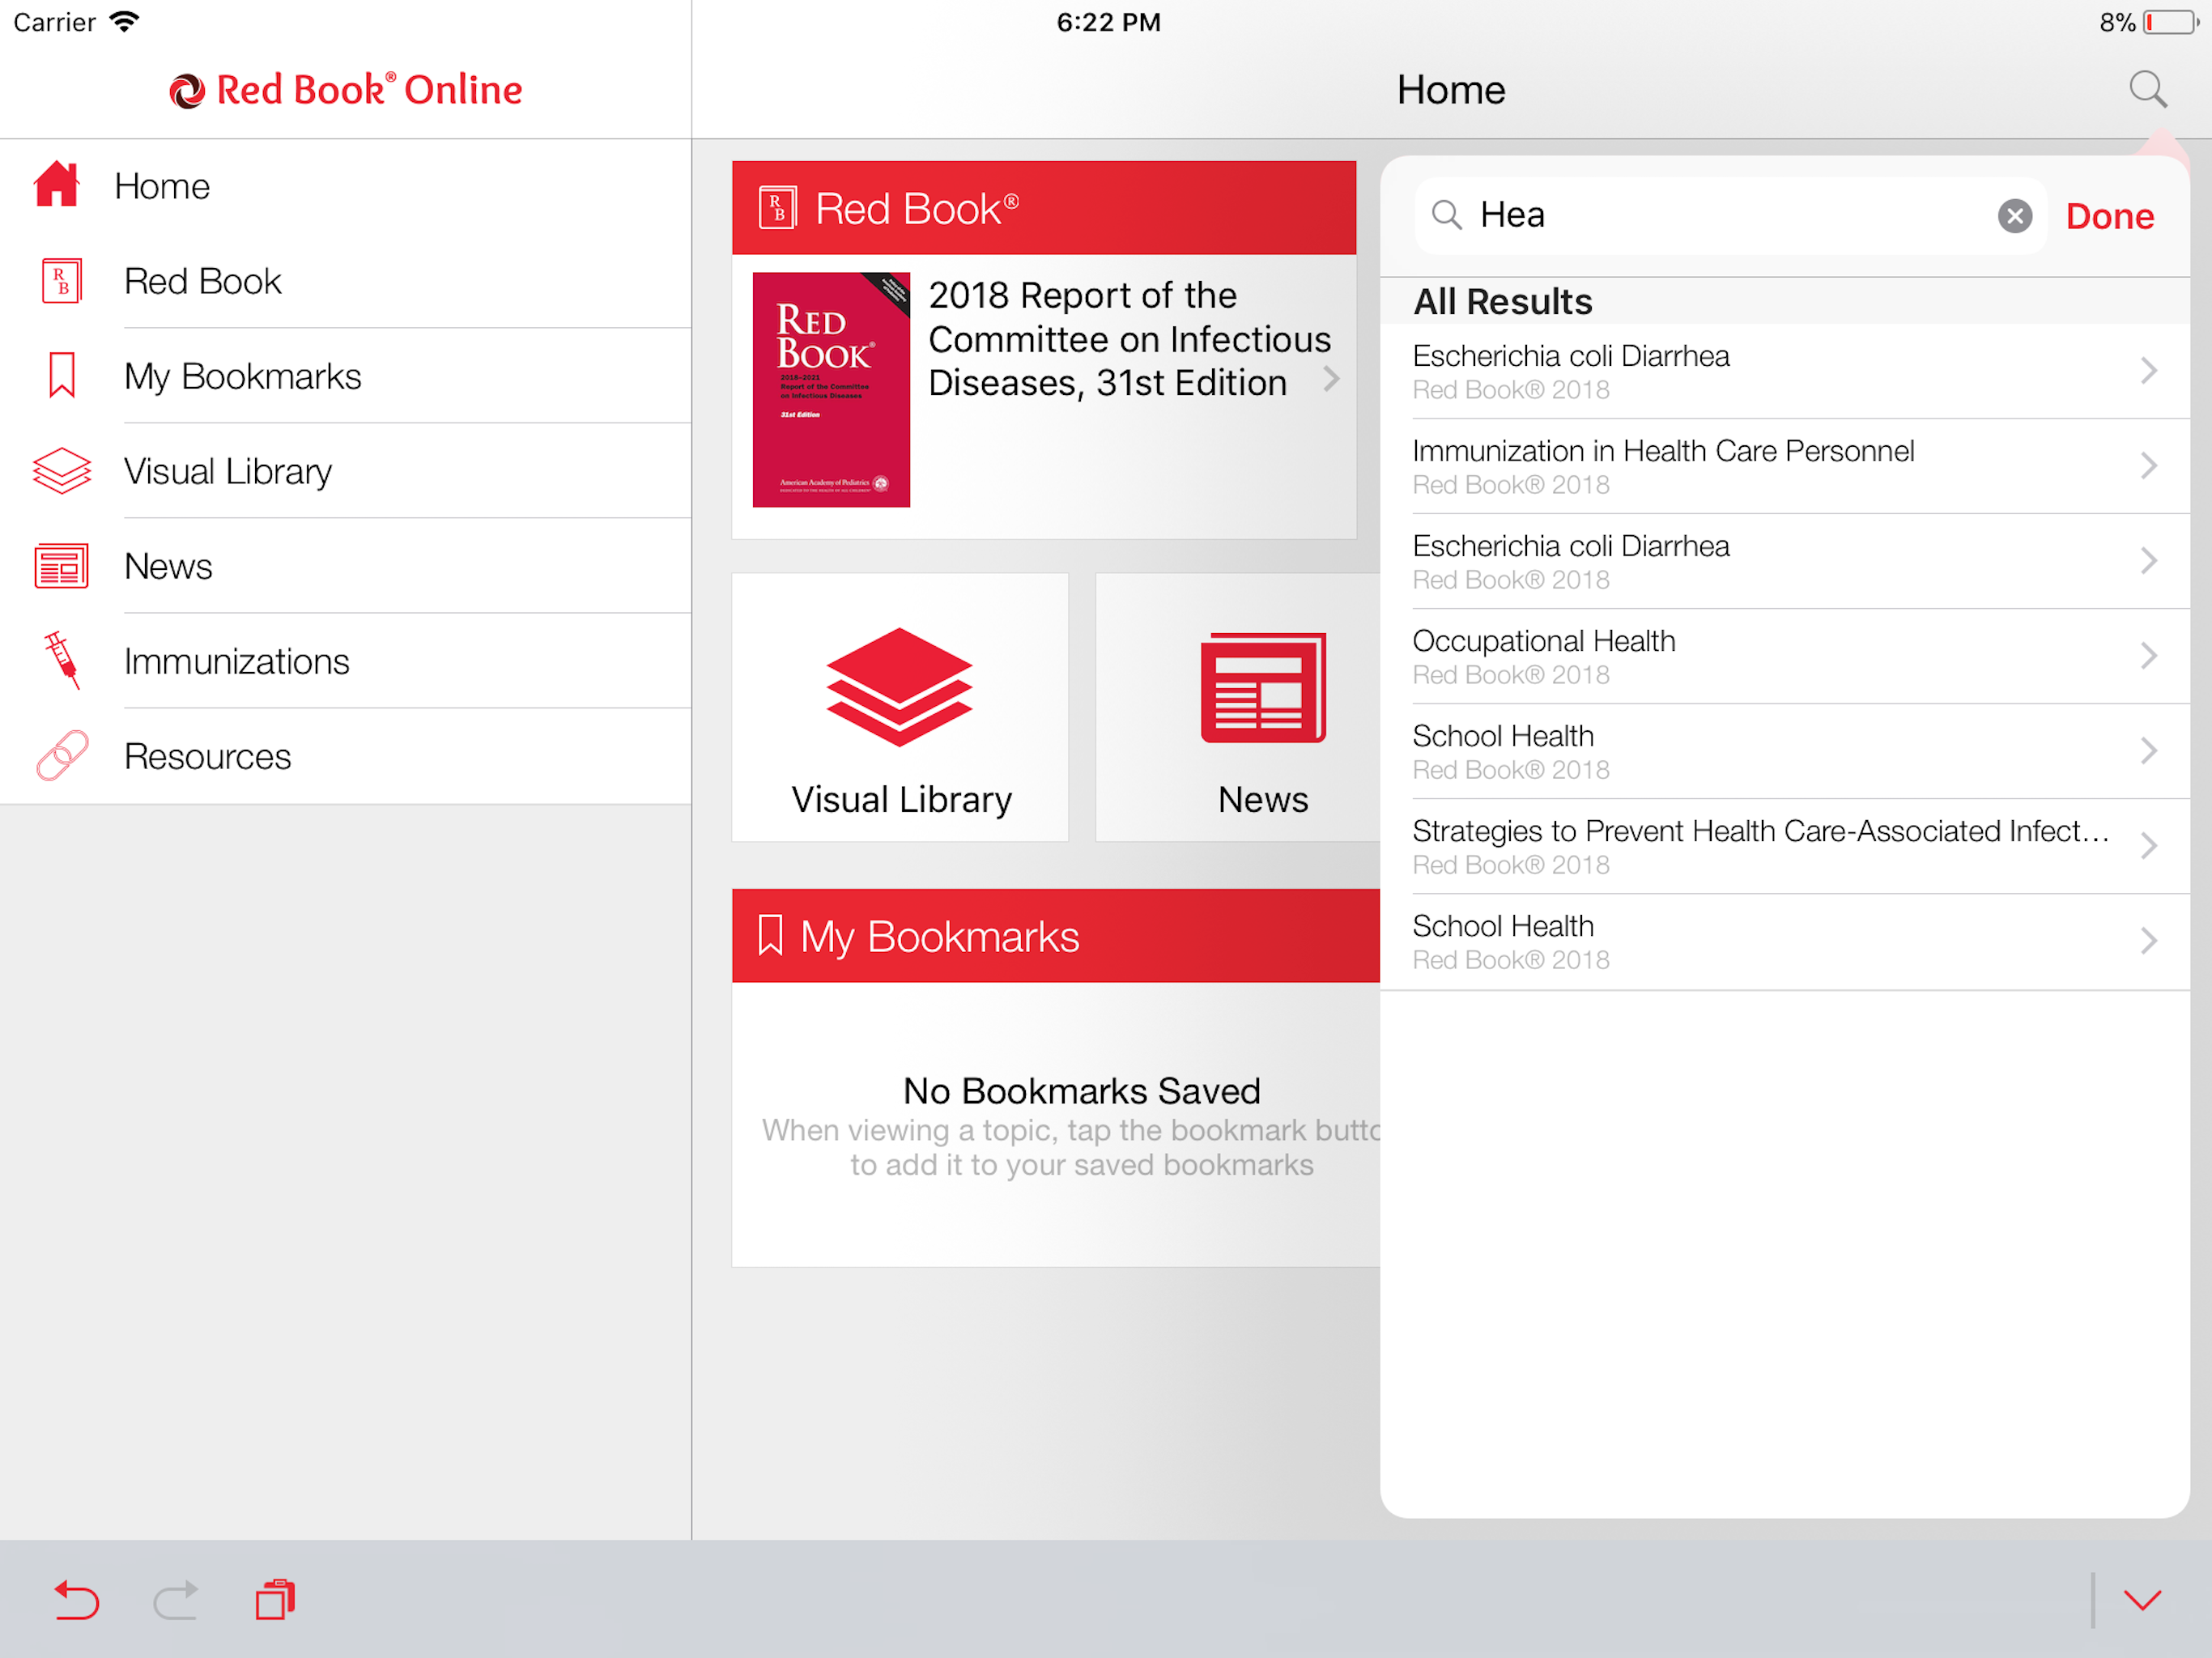This screenshot has height=1658, width=2212.
Task: Open the Occupational Health result chevron
Action: (x=2148, y=656)
